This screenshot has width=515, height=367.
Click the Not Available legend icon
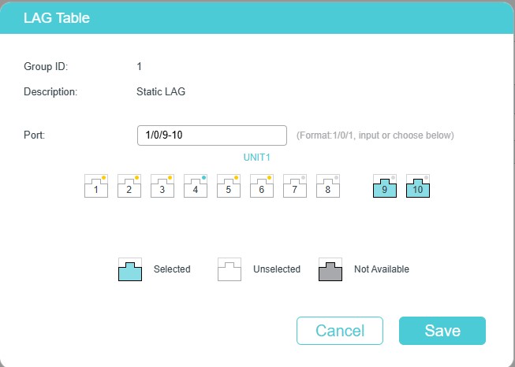(x=330, y=269)
